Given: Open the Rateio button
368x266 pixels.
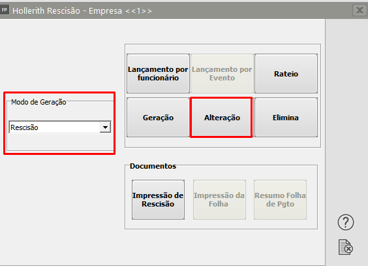Looking at the screenshot, I should (286, 74).
